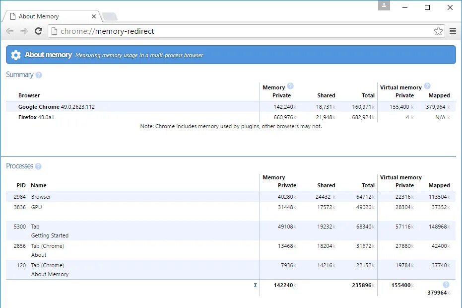Click the note about Chrome plugins memory
462x308 pixels.
pyautogui.click(x=231, y=126)
